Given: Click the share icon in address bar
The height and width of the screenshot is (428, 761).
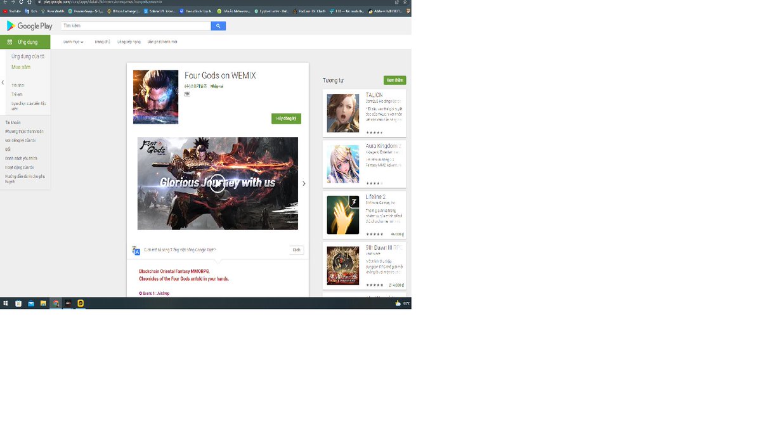Looking at the screenshot, I should [x=397, y=3].
